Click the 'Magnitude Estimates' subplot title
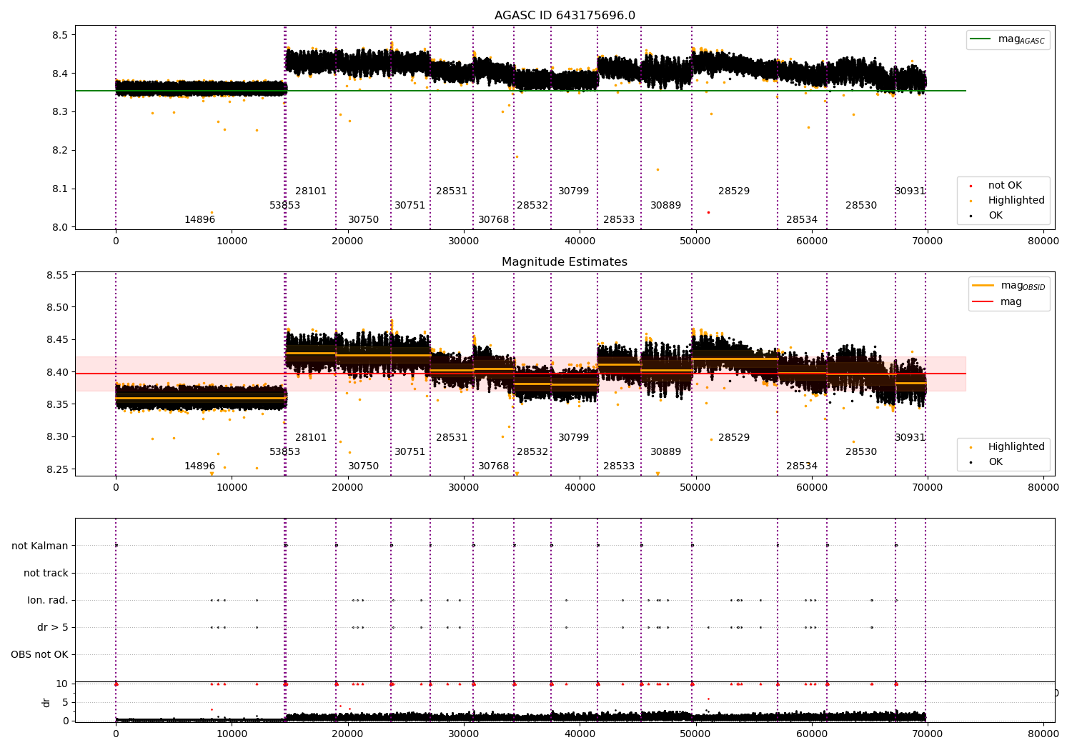Image resolution: width=1072 pixels, height=750 pixels. (x=565, y=262)
